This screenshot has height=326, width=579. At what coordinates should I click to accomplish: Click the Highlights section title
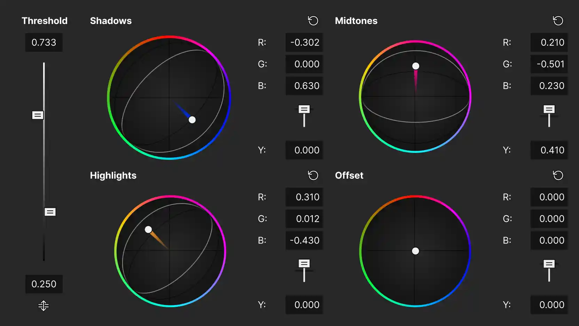click(x=113, y=176)
